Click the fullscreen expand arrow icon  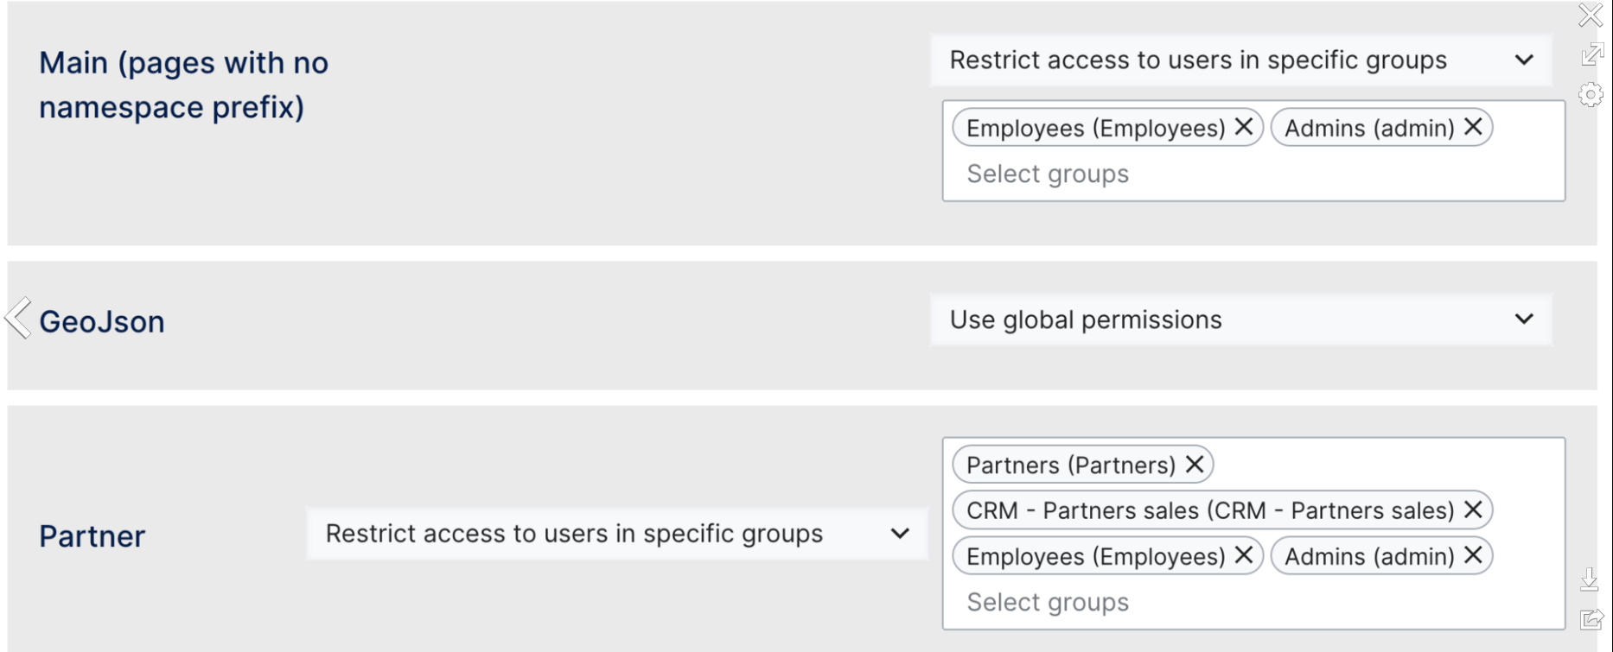click(x=1591, y=54)
